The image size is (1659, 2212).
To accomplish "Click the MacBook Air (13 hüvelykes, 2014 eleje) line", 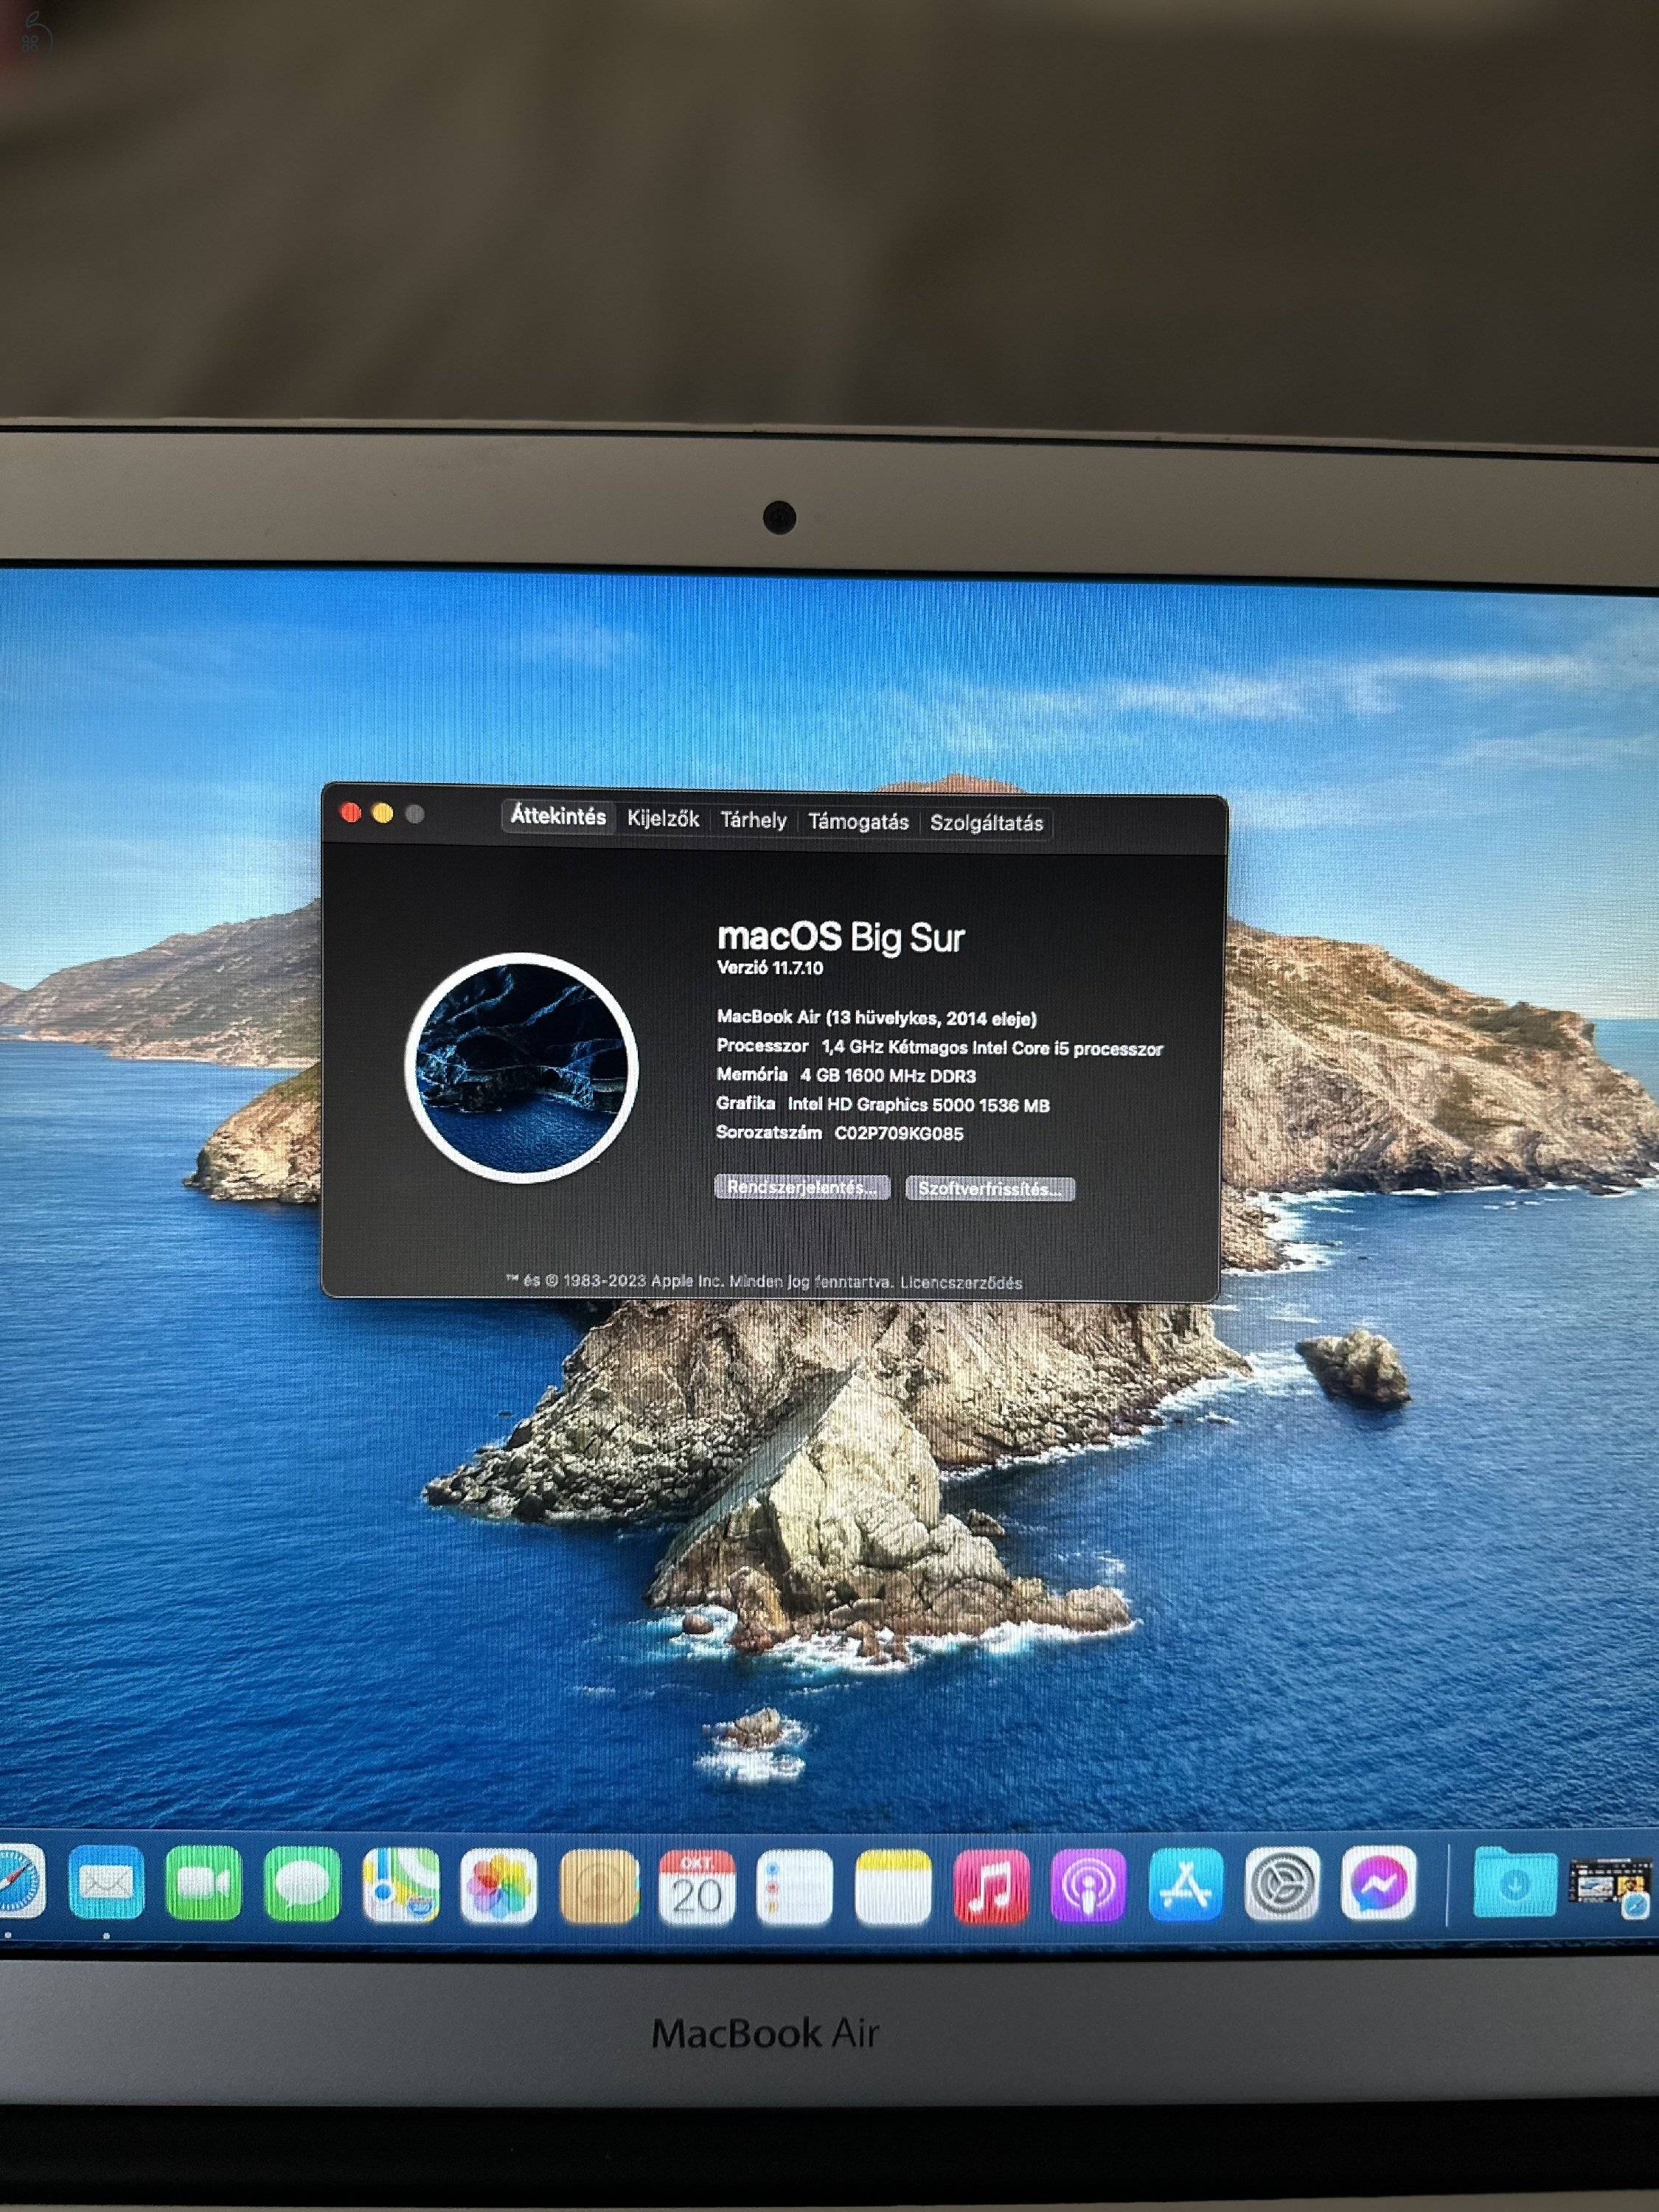I will coord(877,1018).
